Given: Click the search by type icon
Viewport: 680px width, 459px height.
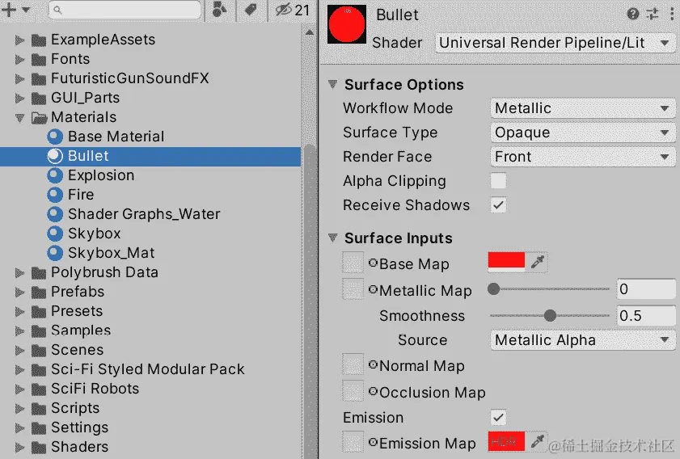Looking at the screenshot, I should click(x=220, y=10).
